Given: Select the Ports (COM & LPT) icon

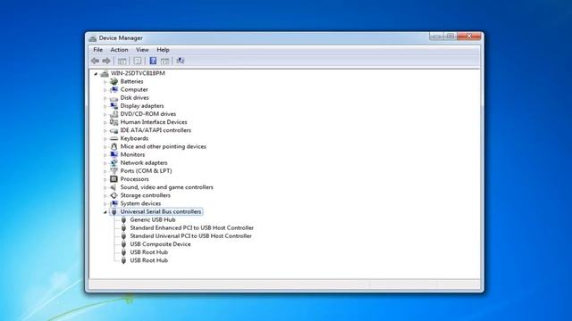Looking at the screenshot, I should [114, 170].
